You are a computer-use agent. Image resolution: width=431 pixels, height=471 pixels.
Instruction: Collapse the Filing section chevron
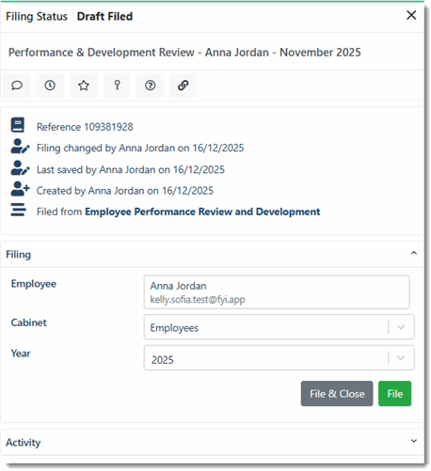[414, 253]
